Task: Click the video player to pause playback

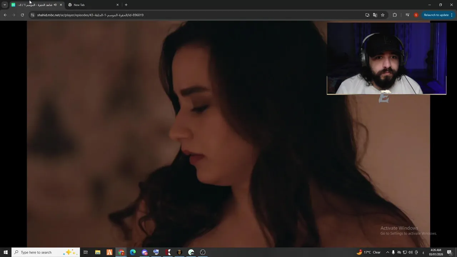Action: (x=228, y=134)
